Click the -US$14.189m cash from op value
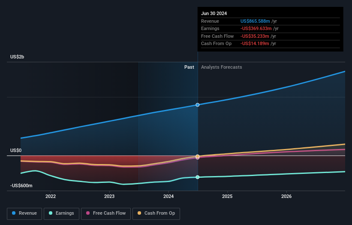The height and width of the screenshot is (225, 352). 255,44
